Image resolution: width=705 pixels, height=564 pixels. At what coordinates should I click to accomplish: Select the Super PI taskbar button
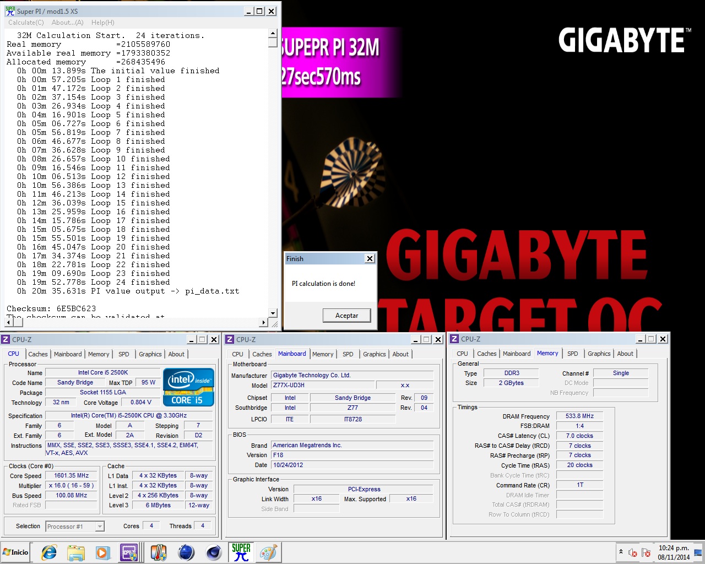(x=241, y=552)
